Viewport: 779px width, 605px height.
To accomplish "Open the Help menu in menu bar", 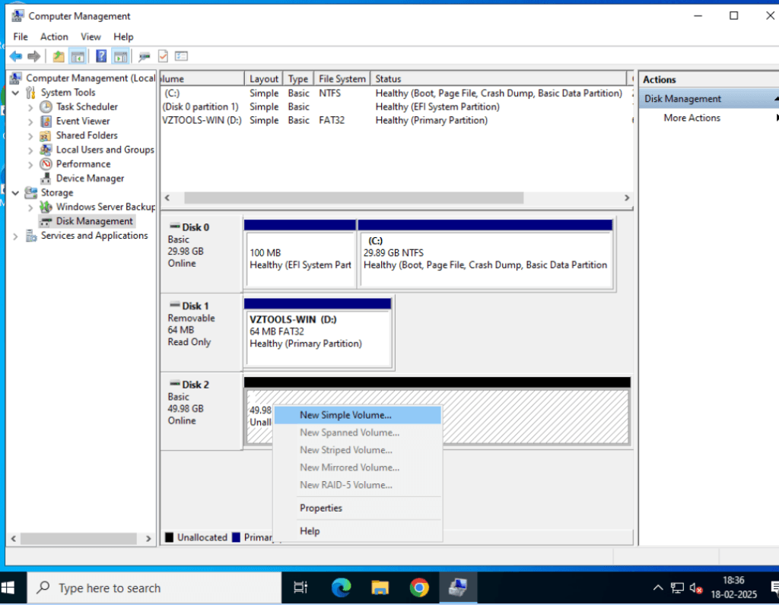I will click(x=123, y=36).
